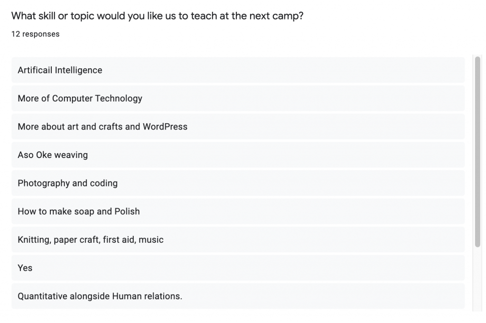Click the responses list scrollbar thumb
The height and width of the screenshot is (323, 486).
[477, 152]
